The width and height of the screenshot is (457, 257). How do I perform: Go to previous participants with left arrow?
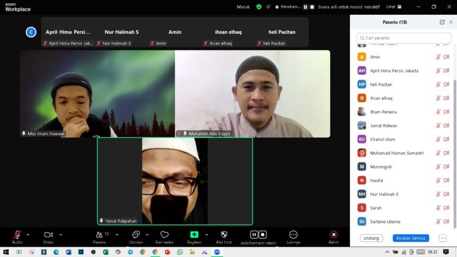[31, 32]
